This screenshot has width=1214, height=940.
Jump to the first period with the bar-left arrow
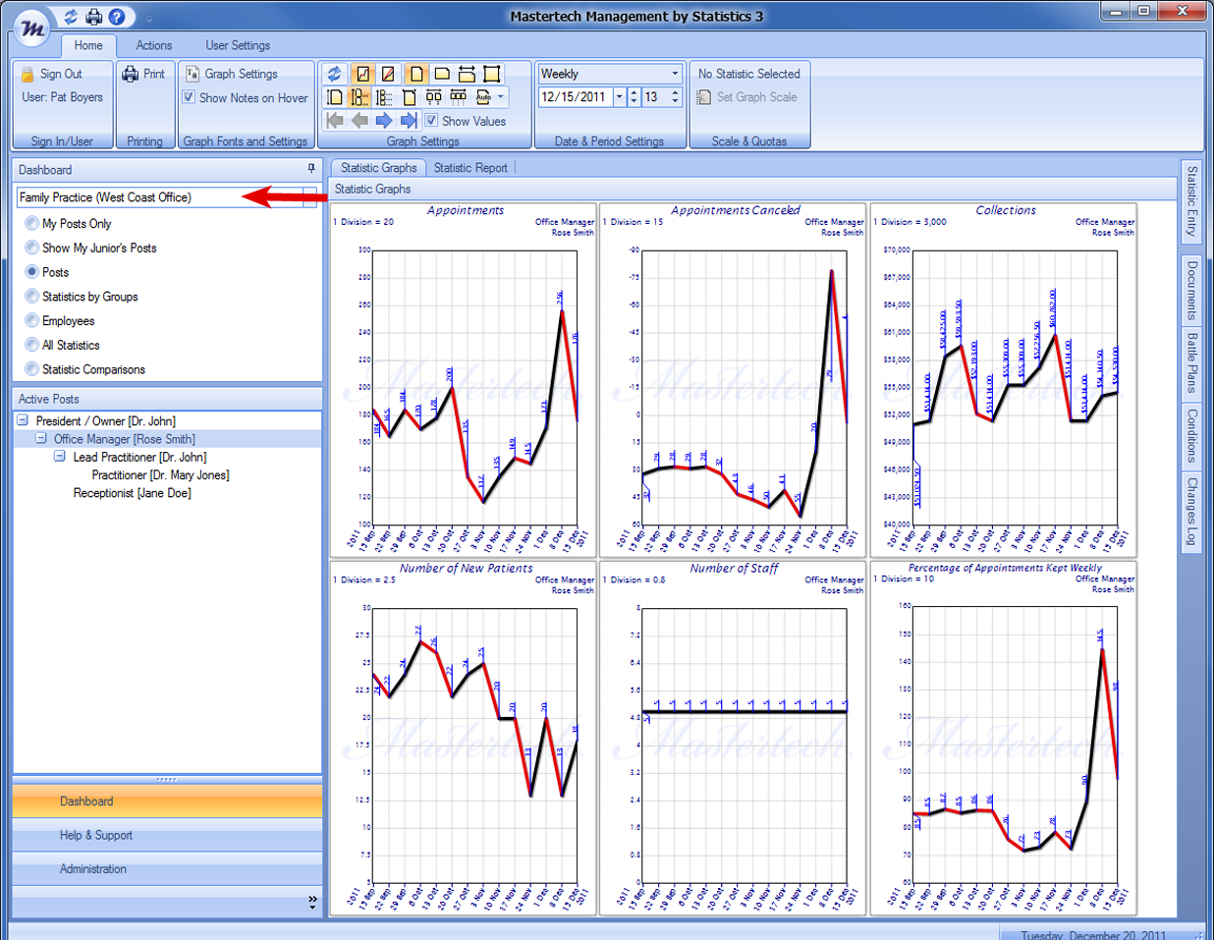coord(335,120)
